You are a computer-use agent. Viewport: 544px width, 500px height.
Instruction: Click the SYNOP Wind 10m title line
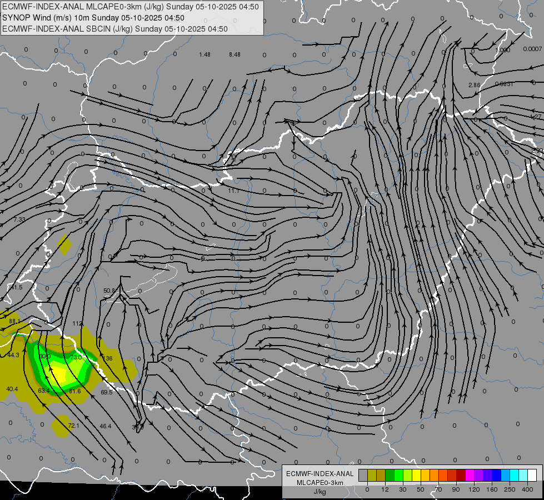pos(93,18)
